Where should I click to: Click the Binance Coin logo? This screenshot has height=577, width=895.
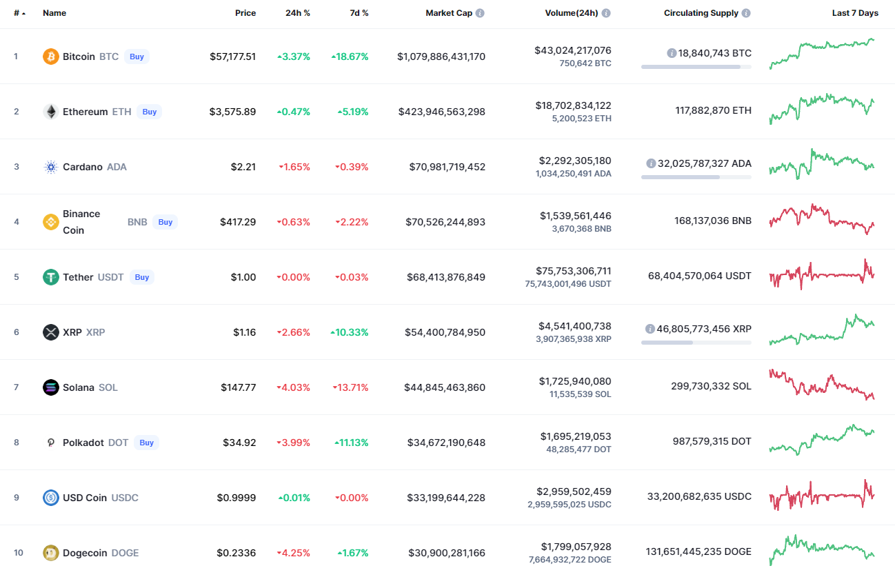tap(51, 222)
